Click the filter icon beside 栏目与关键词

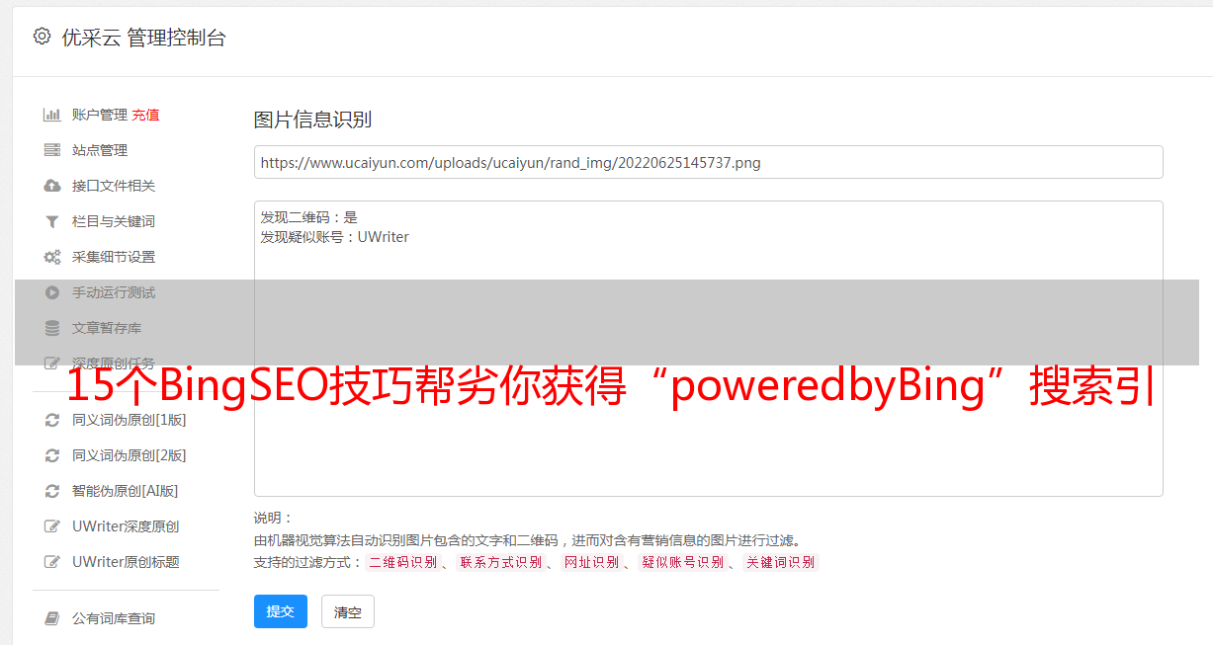coord(52,221)
